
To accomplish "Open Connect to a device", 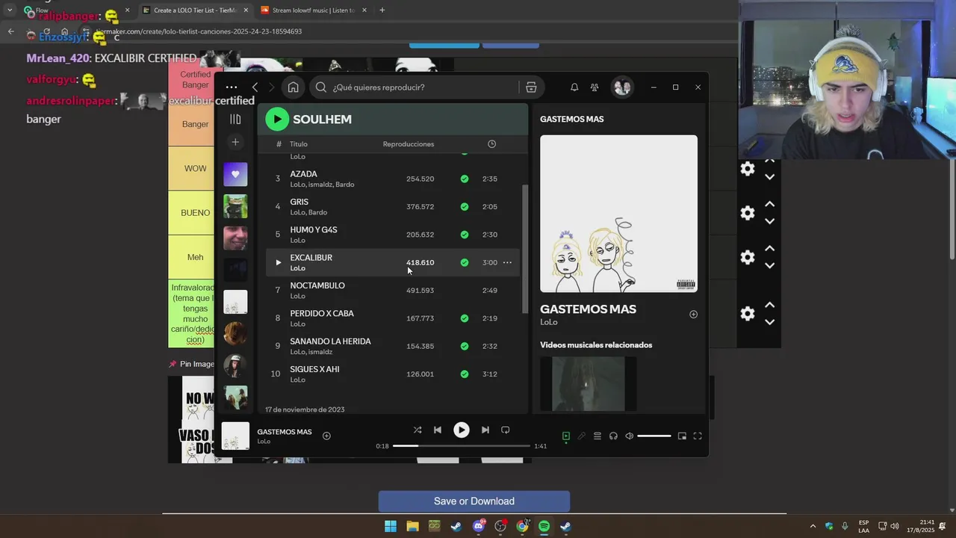I will [613, 436].
